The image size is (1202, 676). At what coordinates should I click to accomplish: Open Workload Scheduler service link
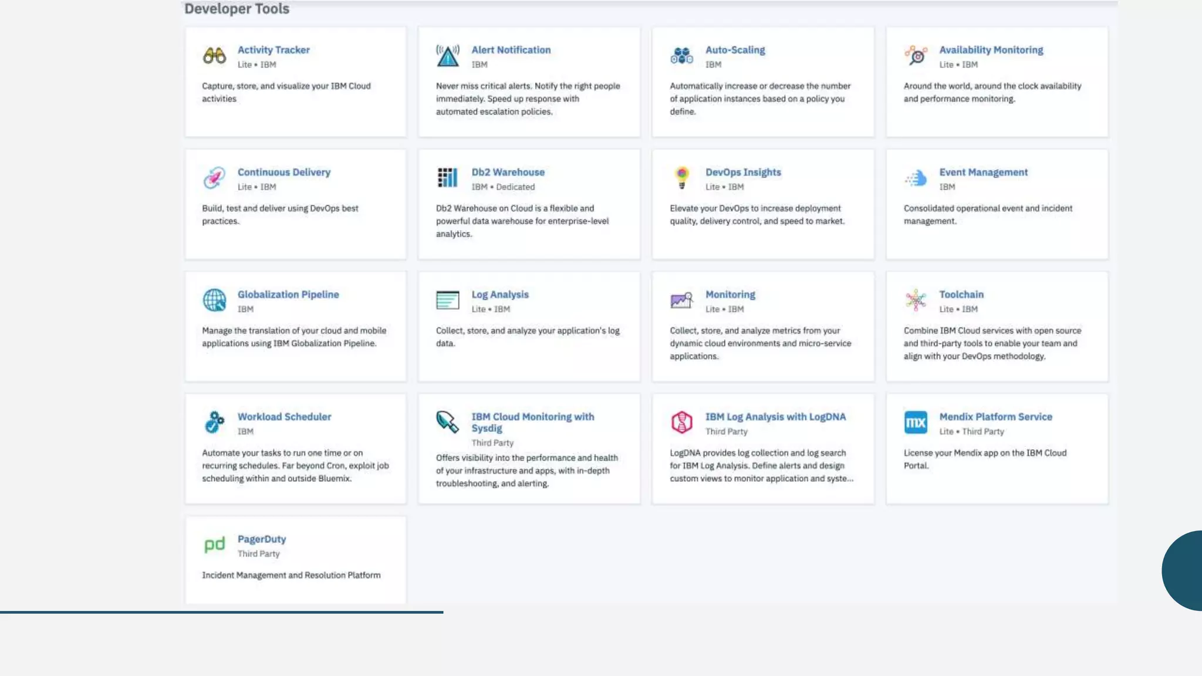[284, 417]
